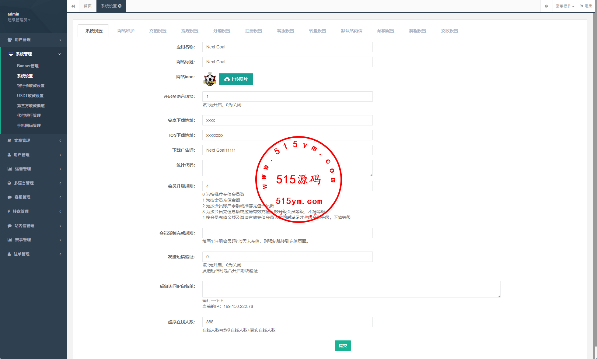Open the 常用操作 dropdown
Viewport: 597px width, 359px height.
[565, 6]
